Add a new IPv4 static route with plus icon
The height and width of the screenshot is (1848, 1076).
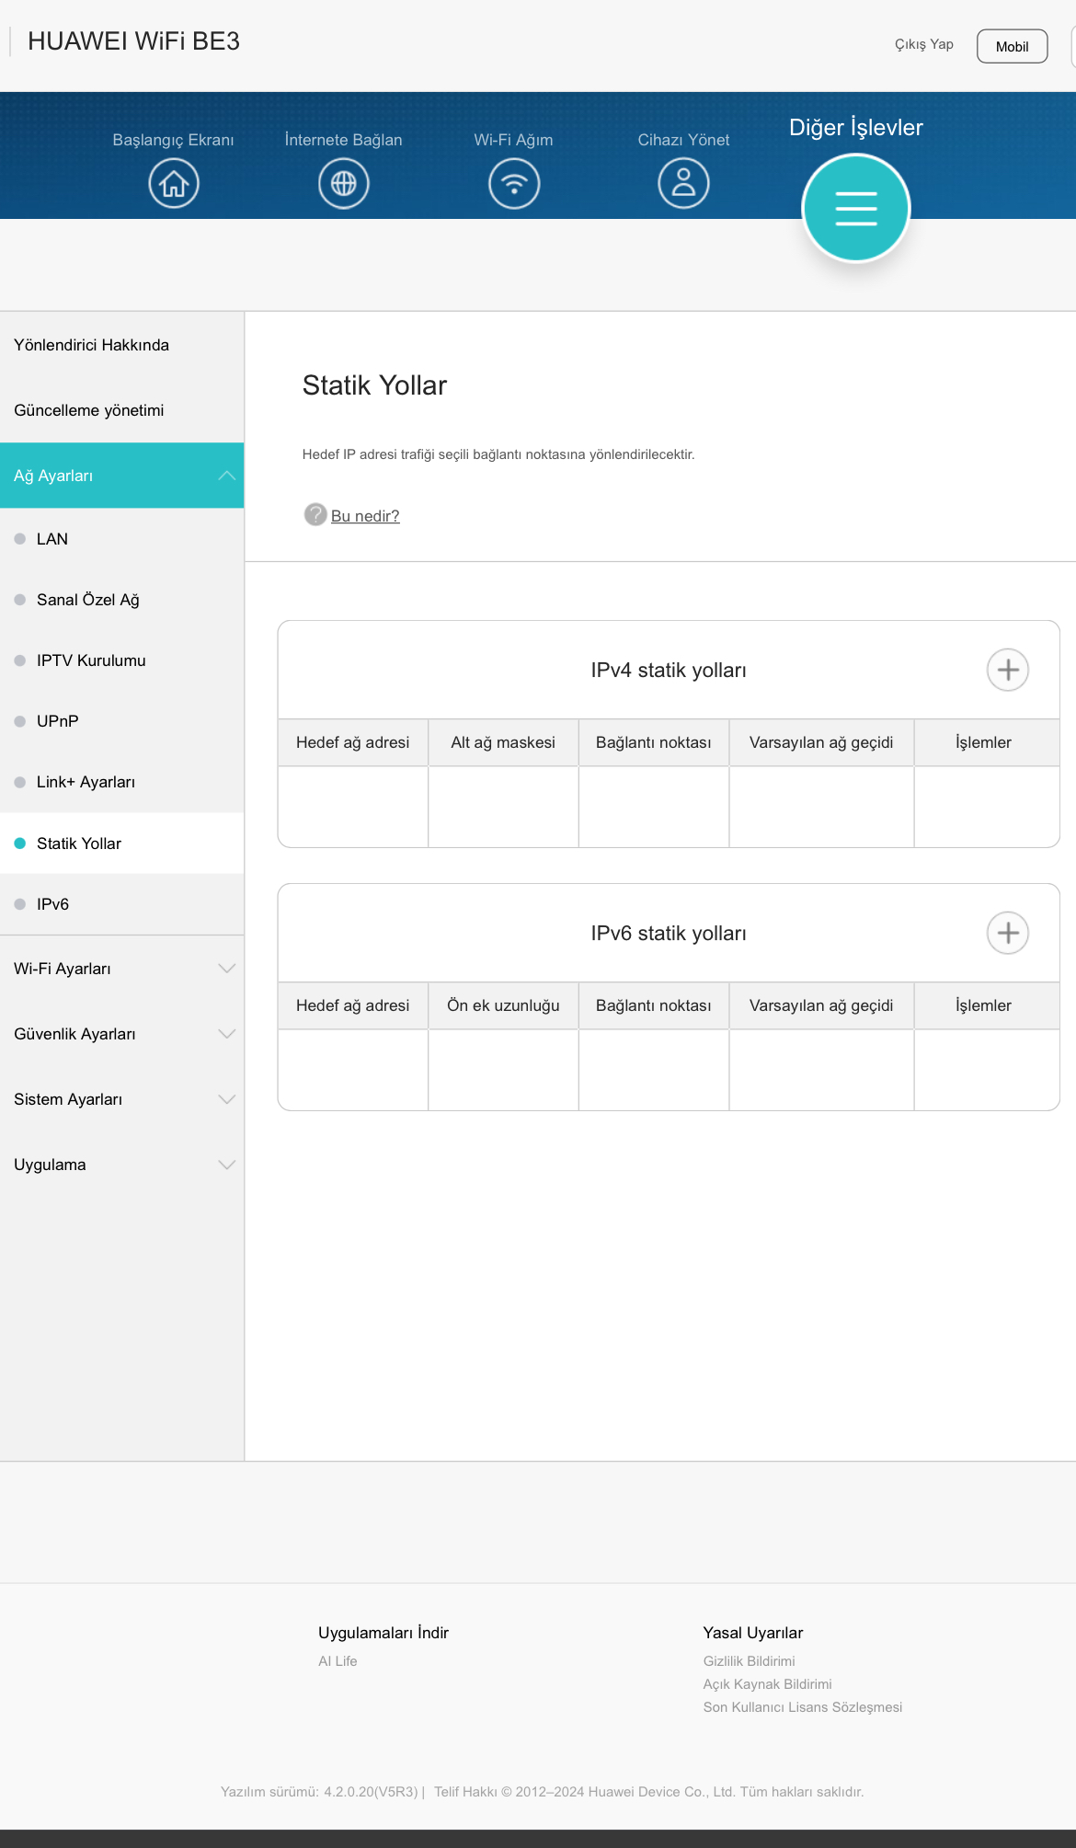point(1008,670)
